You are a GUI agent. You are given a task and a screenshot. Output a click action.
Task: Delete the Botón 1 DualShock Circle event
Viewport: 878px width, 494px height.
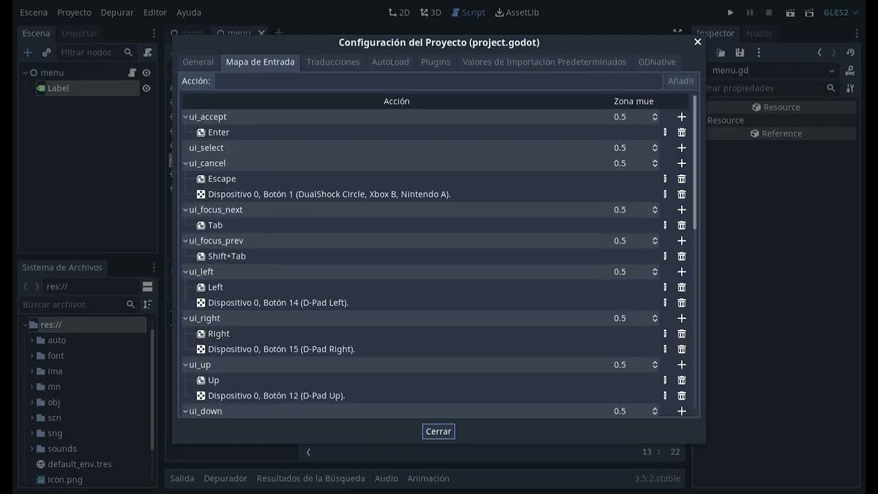click(681, 194)
